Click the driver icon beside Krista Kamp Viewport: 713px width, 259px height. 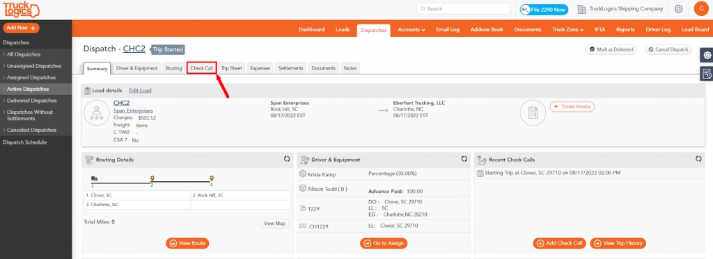[302, 174]
